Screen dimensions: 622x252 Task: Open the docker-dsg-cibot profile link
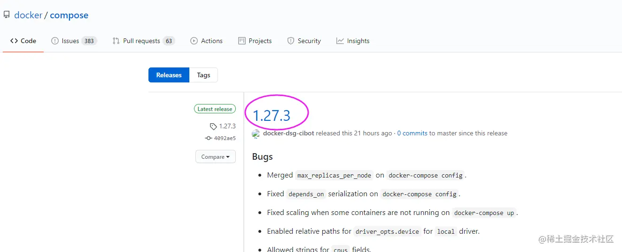[x=288, y=133]
